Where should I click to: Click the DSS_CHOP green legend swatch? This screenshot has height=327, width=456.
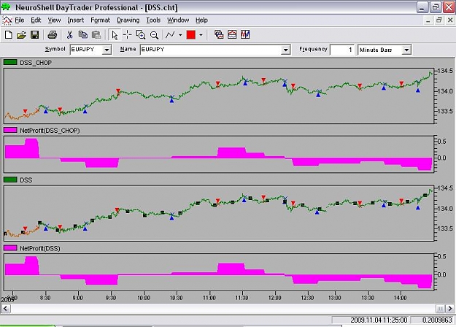pyautogui.click(x=10, y=62)
